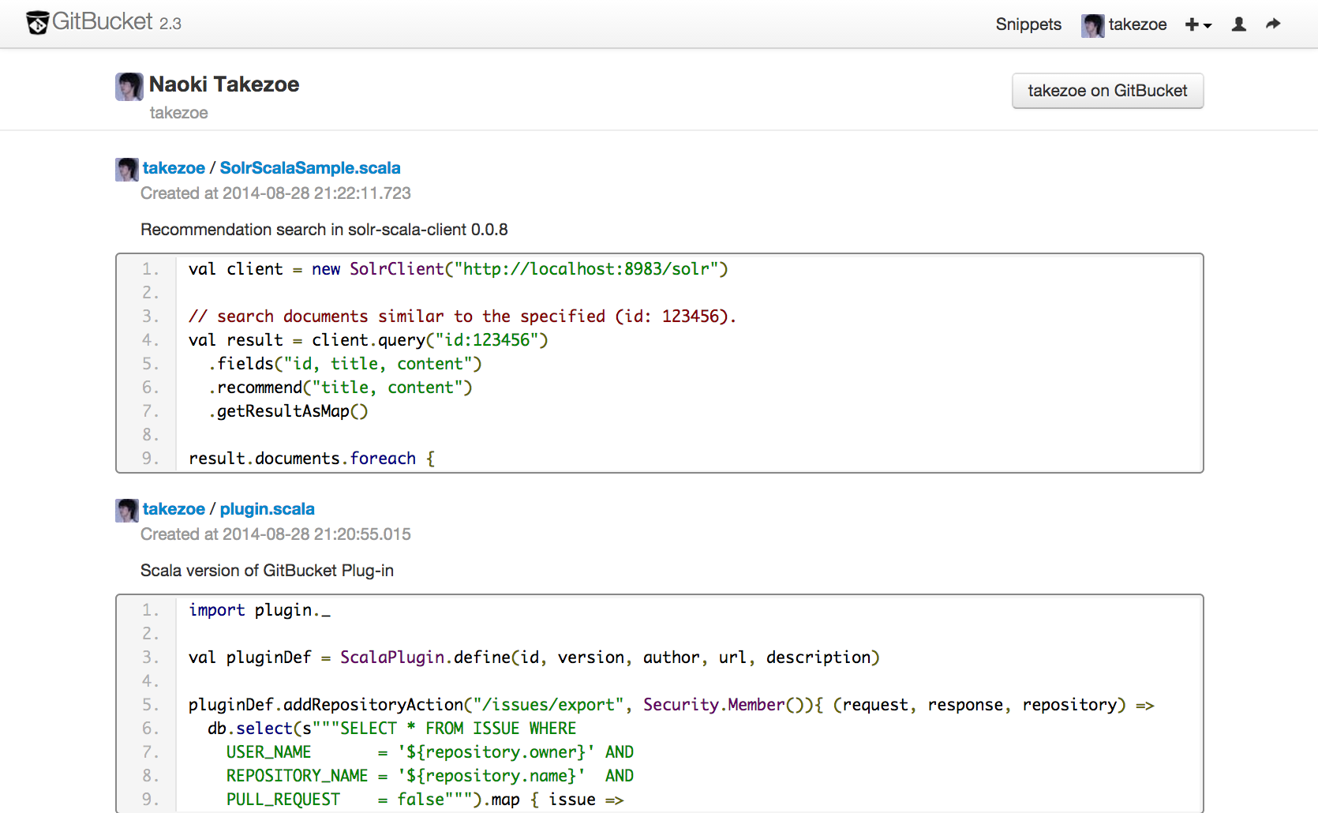Expand the plus create-new dropdown
Viewport: 1318px width, 813px height.
tap(1198, 25)
